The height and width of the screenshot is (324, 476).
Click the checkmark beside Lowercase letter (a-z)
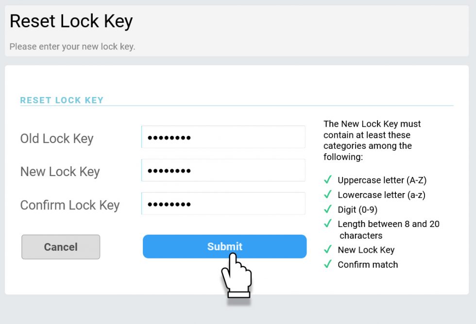click(x=328, y=194)
